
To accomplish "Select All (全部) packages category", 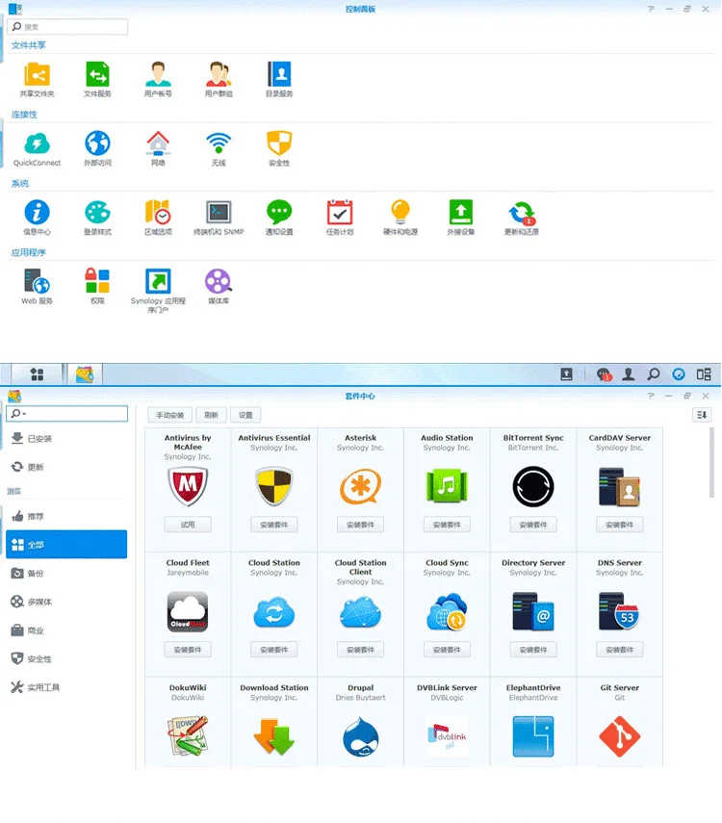I will pos(66,544).
